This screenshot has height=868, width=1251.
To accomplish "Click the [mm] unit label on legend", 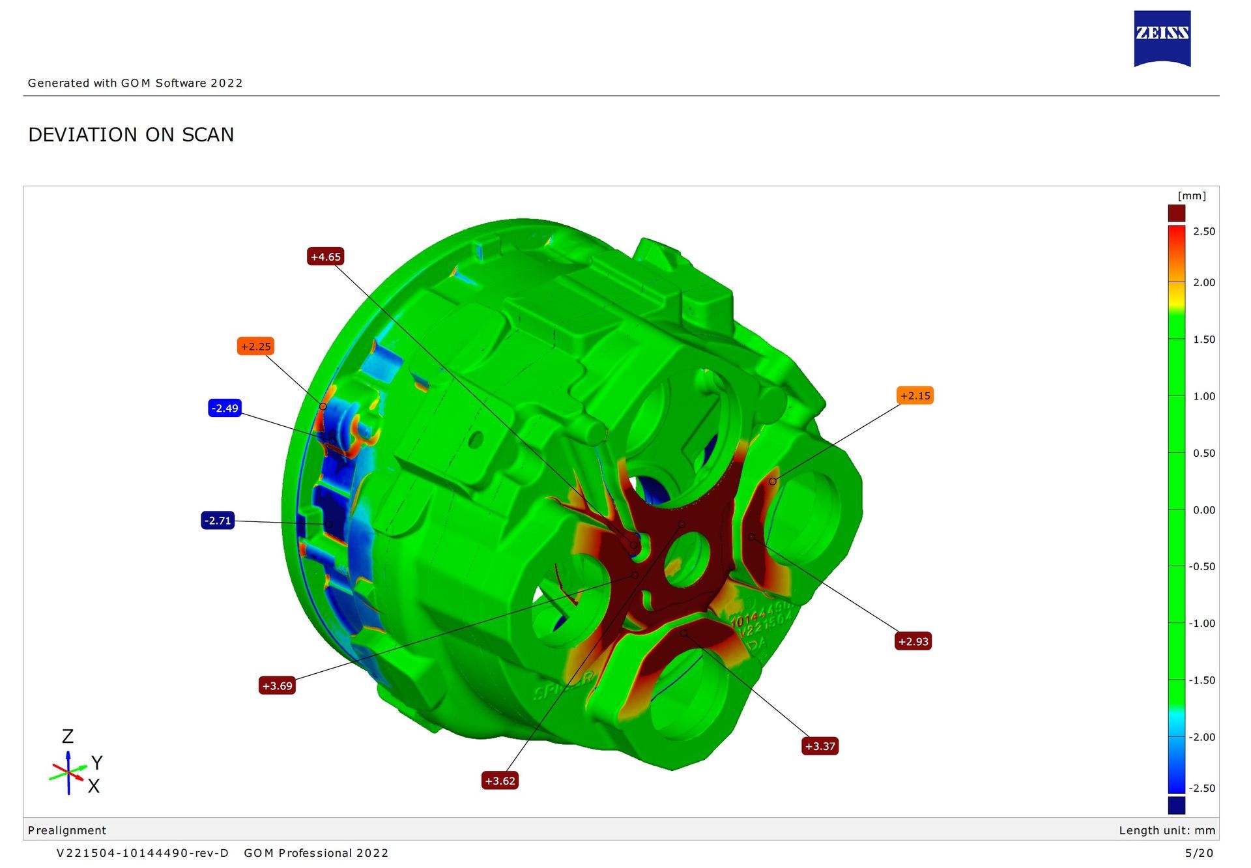I will [1192, 195].
